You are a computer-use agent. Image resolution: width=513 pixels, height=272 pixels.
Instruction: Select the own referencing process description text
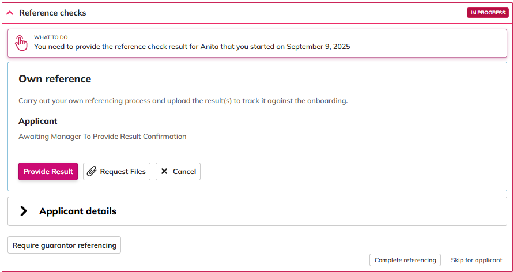pos(183,101)
